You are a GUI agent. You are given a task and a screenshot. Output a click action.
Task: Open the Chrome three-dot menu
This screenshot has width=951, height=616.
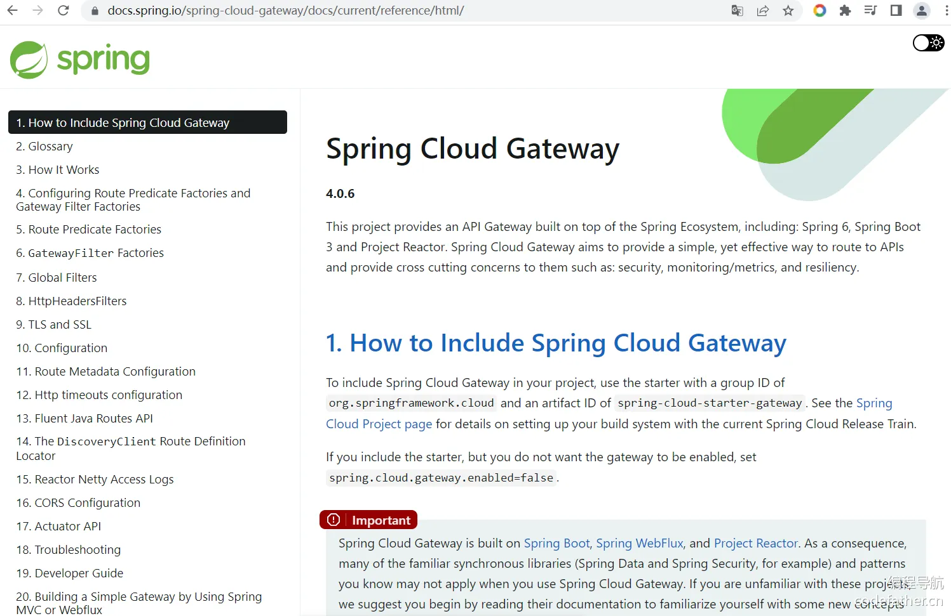coord(946,11)
